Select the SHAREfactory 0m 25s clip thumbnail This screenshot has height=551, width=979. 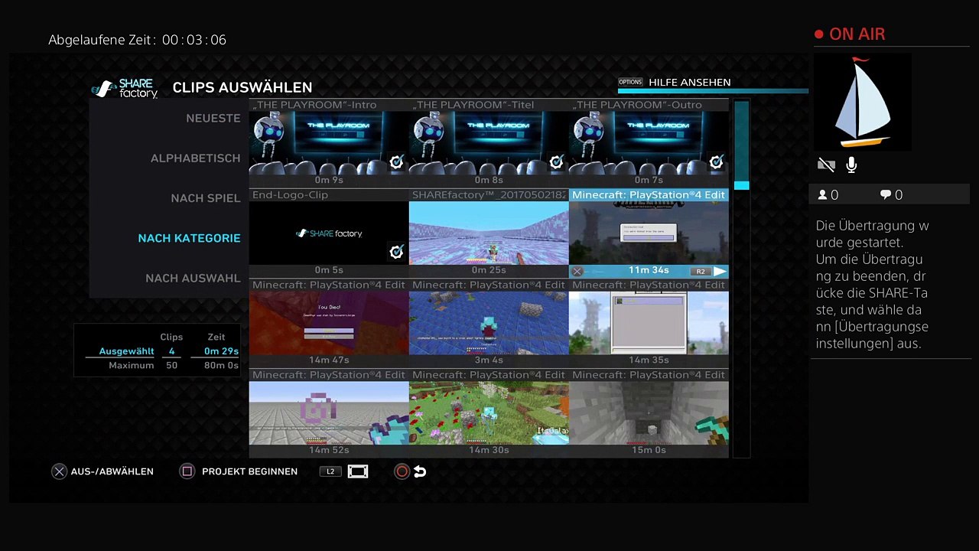click(x=489, y=233)
